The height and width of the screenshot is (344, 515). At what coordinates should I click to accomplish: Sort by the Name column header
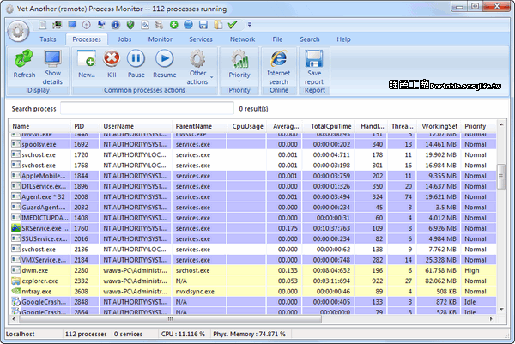click(x=40, y=126)
